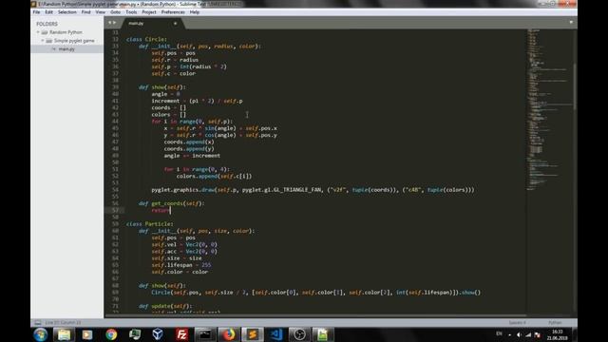Click the 'coords = []' line
The height and width of the screenshot is (342, 608).
click(x=169, y=107)
